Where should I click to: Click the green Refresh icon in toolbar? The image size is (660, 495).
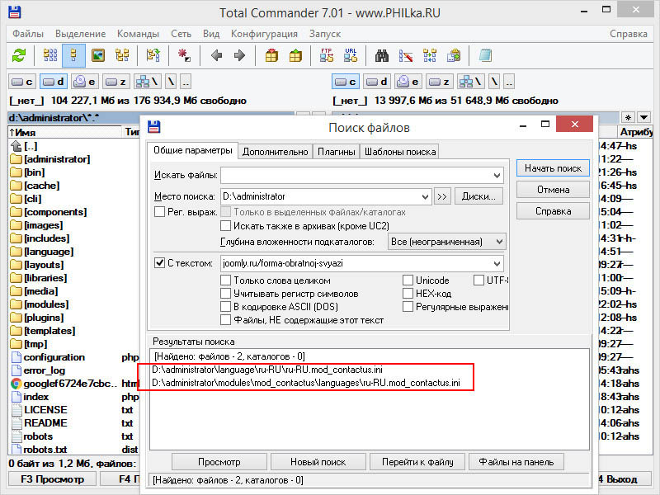(18, 55)
